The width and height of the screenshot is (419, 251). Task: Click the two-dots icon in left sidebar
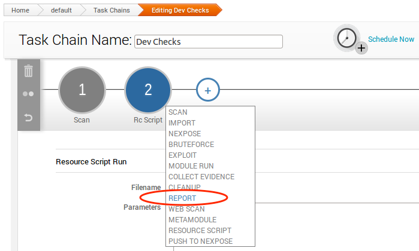click(28, 94)
